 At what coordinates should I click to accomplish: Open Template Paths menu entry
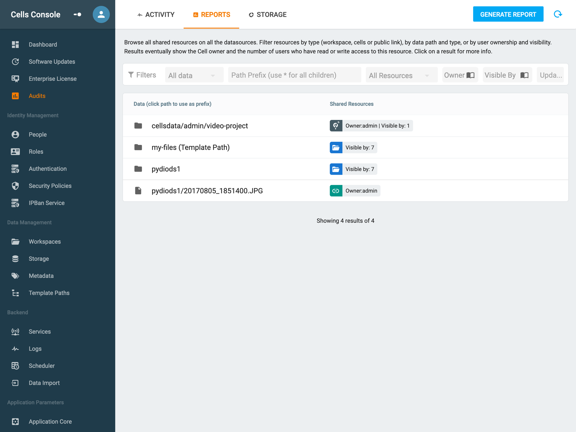(x=58, y=293)
